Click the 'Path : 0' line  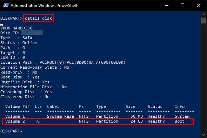point(13,48)
